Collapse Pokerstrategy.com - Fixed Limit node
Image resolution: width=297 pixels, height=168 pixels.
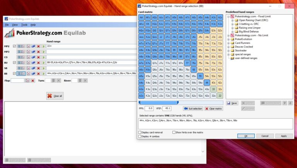click(228, 16)
